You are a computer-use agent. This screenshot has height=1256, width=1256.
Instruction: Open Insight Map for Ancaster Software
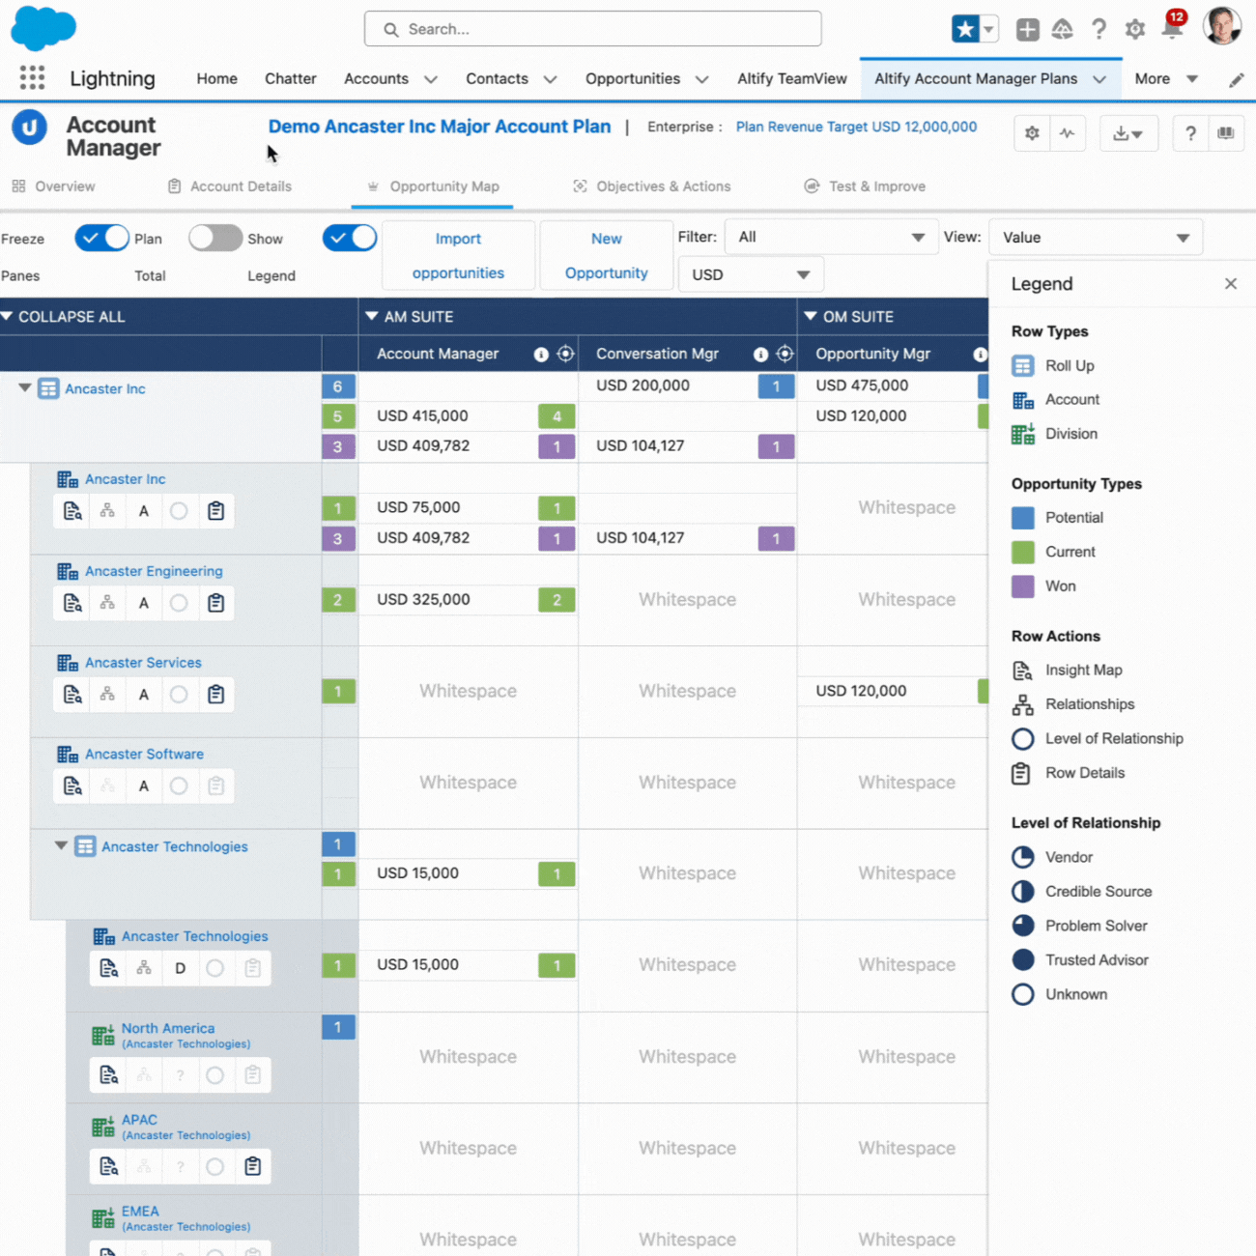(72, 785)
